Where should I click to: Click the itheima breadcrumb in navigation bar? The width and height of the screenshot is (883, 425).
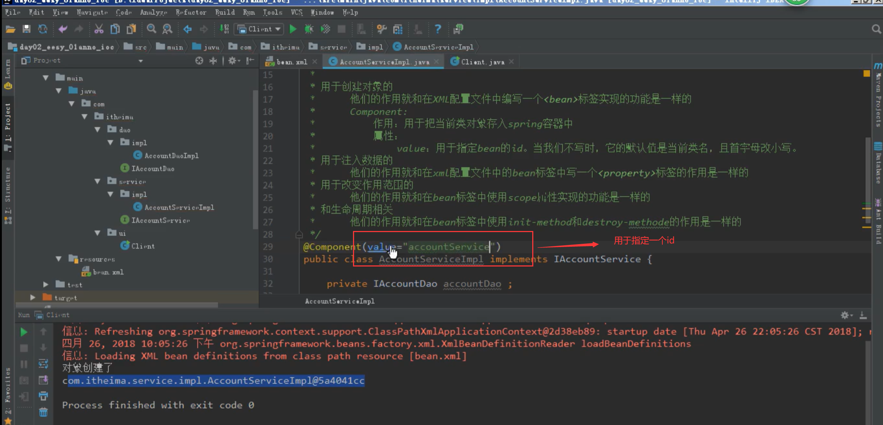(x=285, y=47)
